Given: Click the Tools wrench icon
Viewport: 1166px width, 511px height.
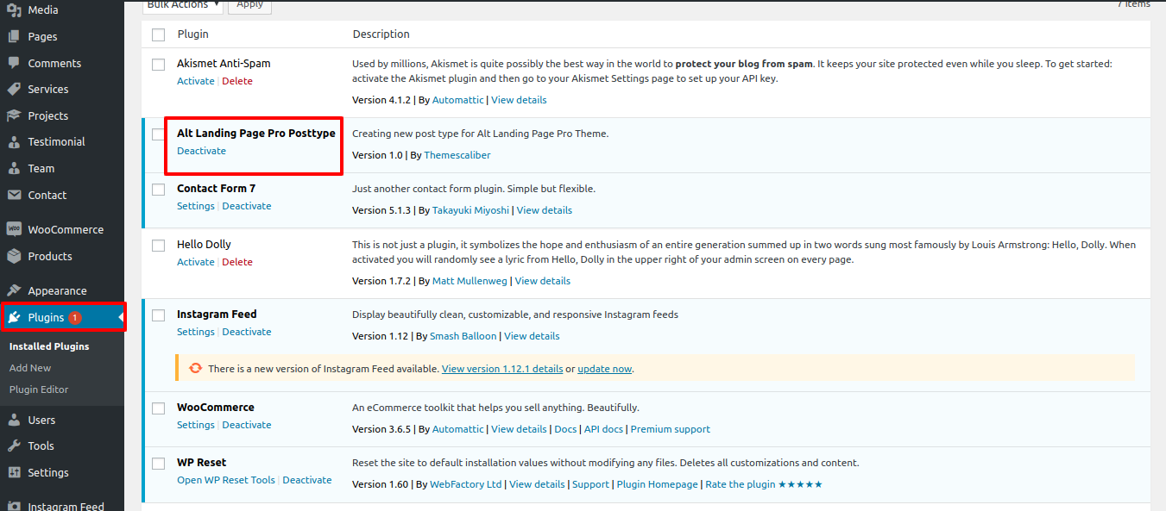Looking at the screenshot, I should pyautogui.click(x=14, y=446).
